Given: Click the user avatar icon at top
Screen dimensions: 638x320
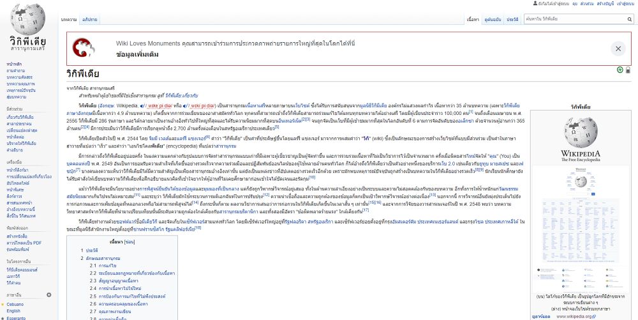Looking at the screenshot, I should tap(535, 3).
